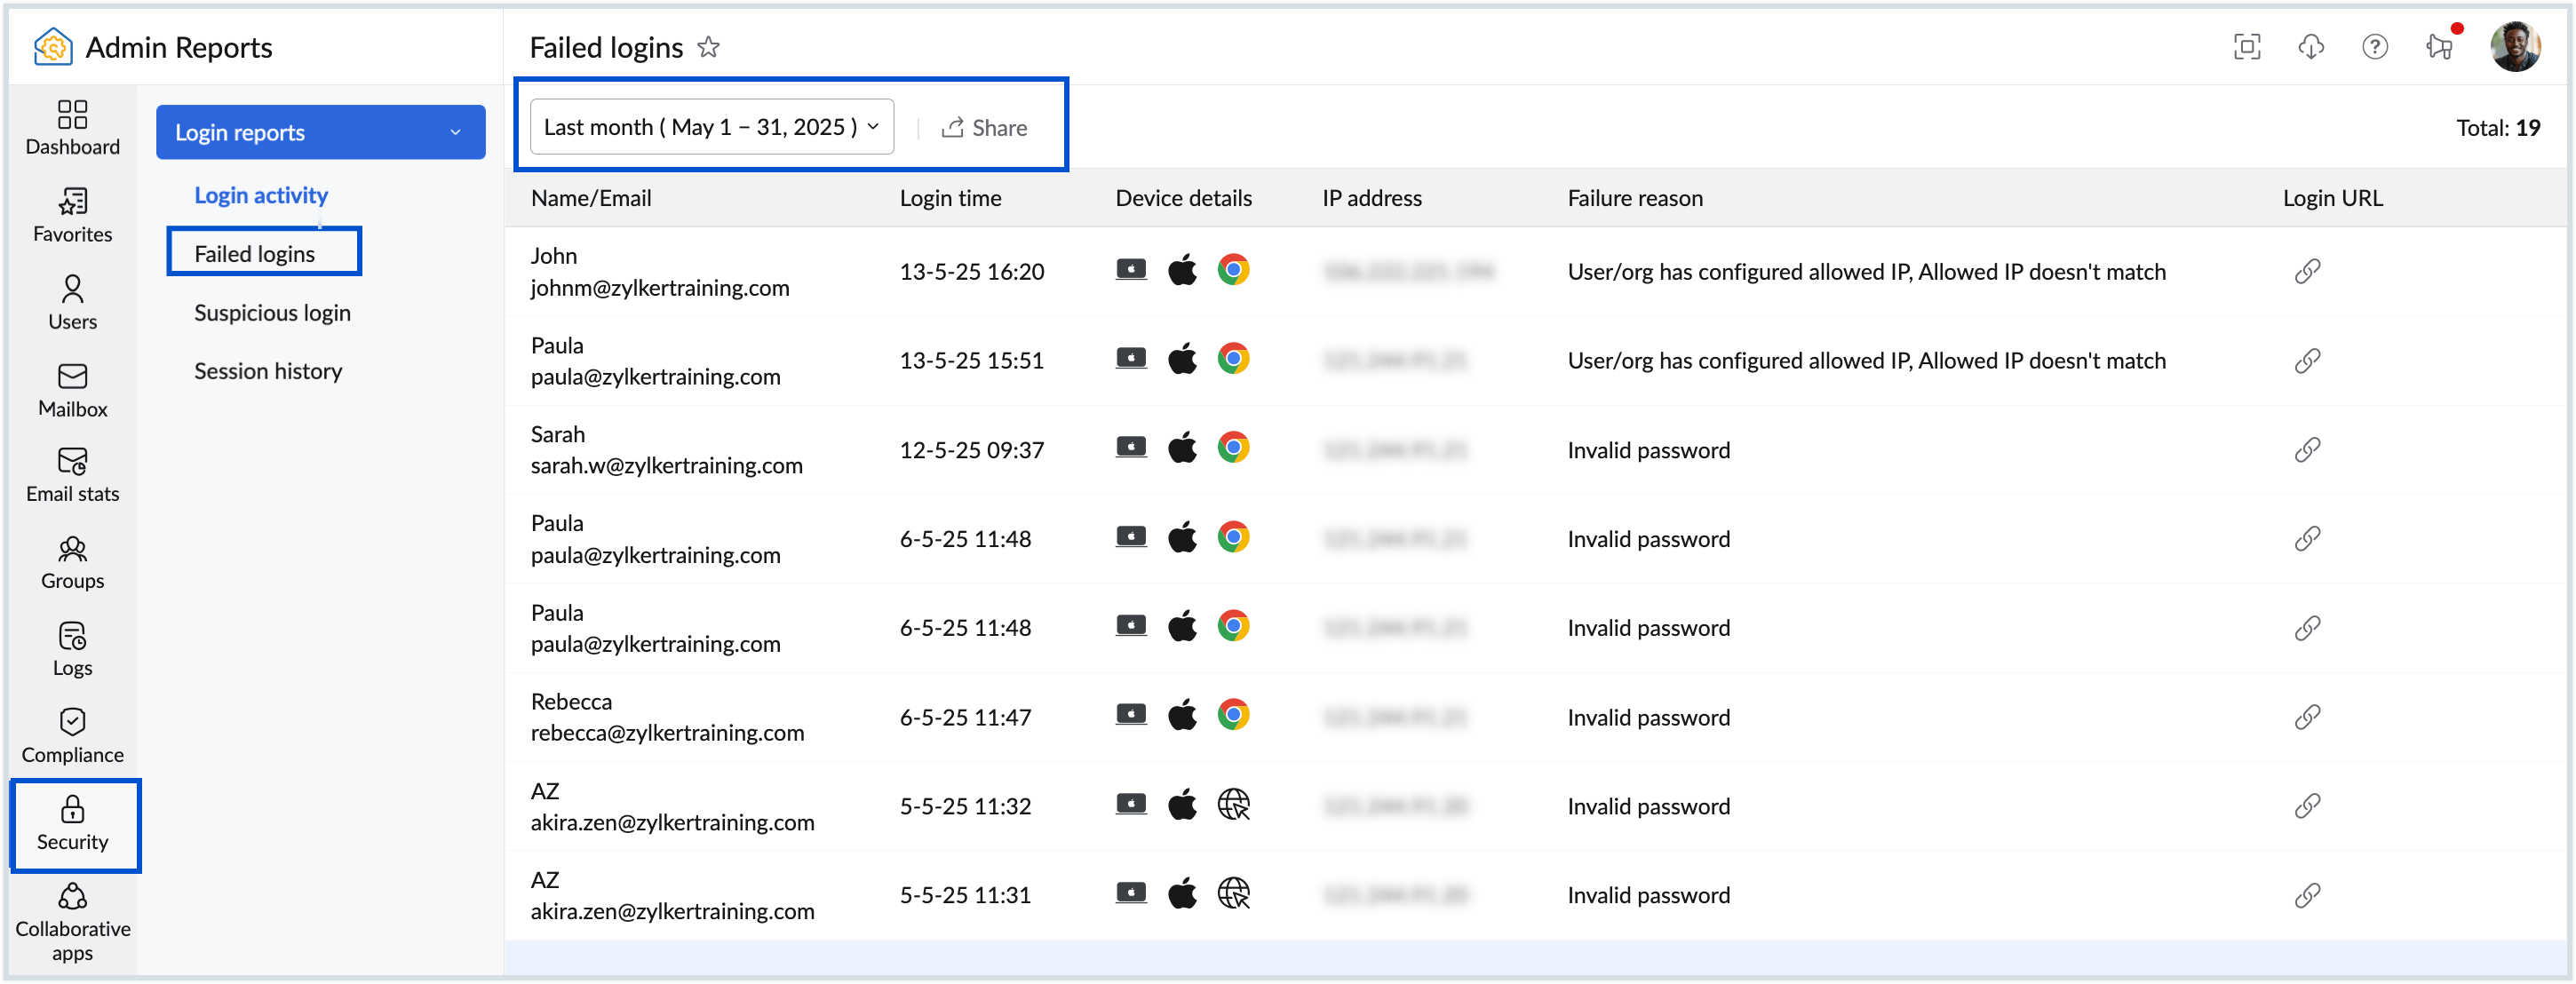Collapse the Login reports section

pos(456,131)
